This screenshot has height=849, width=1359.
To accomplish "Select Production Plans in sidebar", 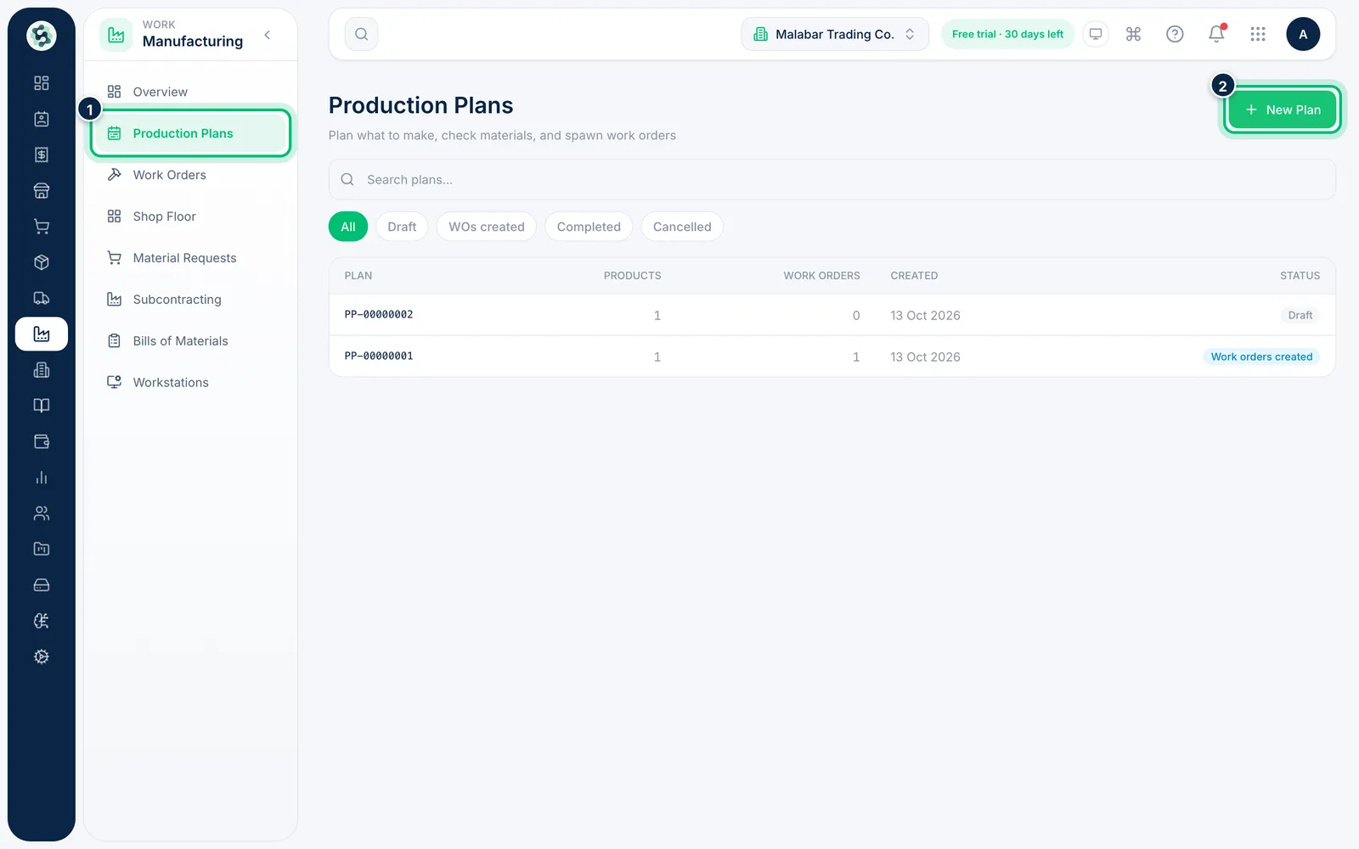I will click(x=190, y=133).
